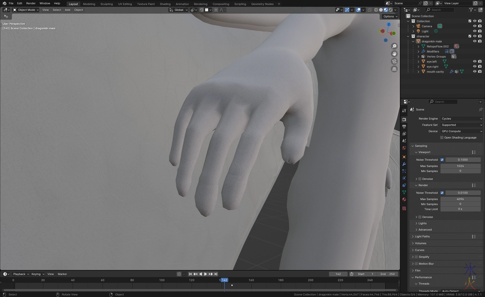Click the zoom view magnifier icon

point(394,46)
